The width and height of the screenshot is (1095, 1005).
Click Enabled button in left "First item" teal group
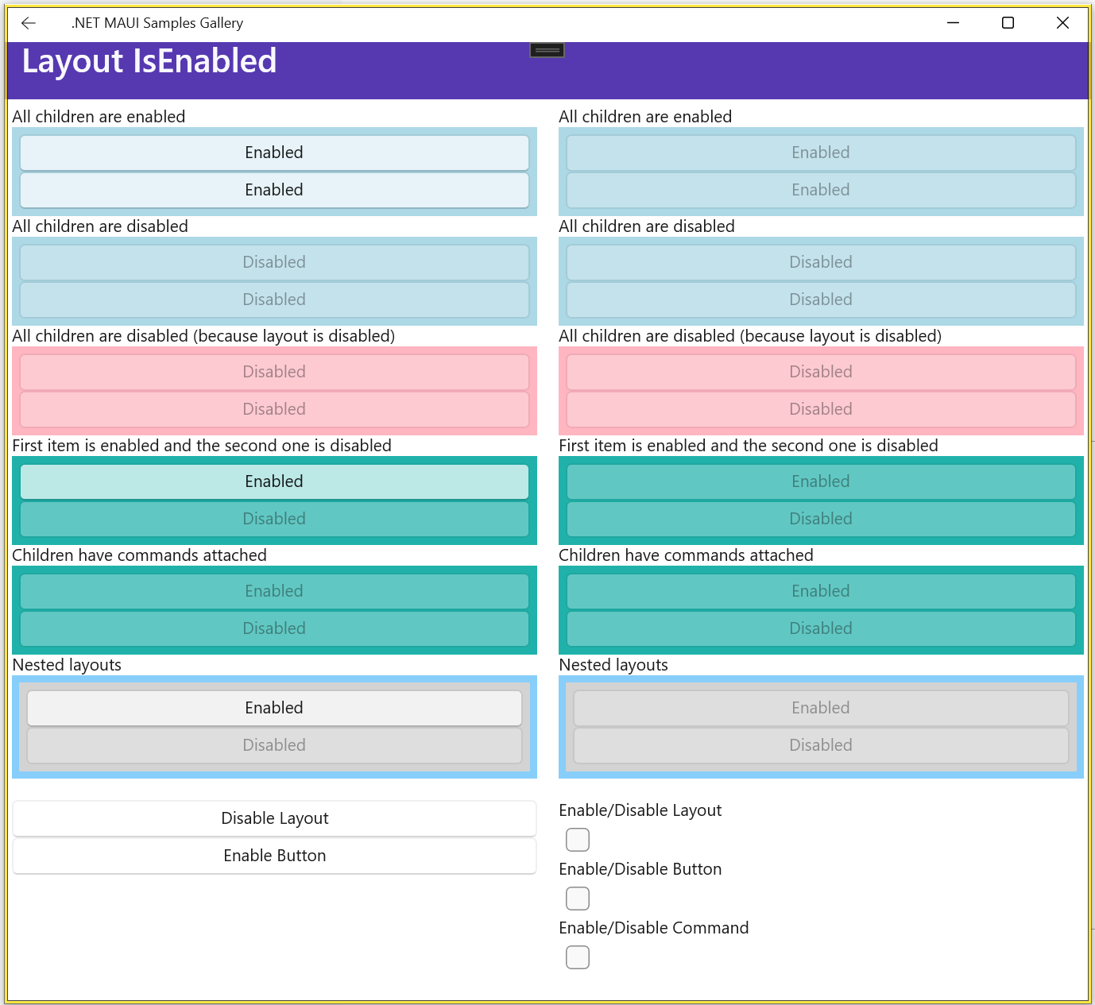point(274,481)
